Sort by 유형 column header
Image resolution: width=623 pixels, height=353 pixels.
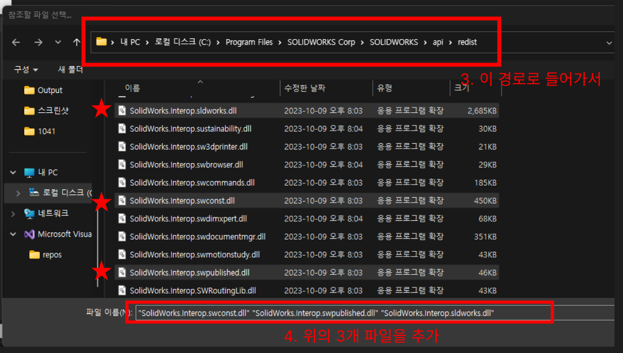[x=385, y=88]
